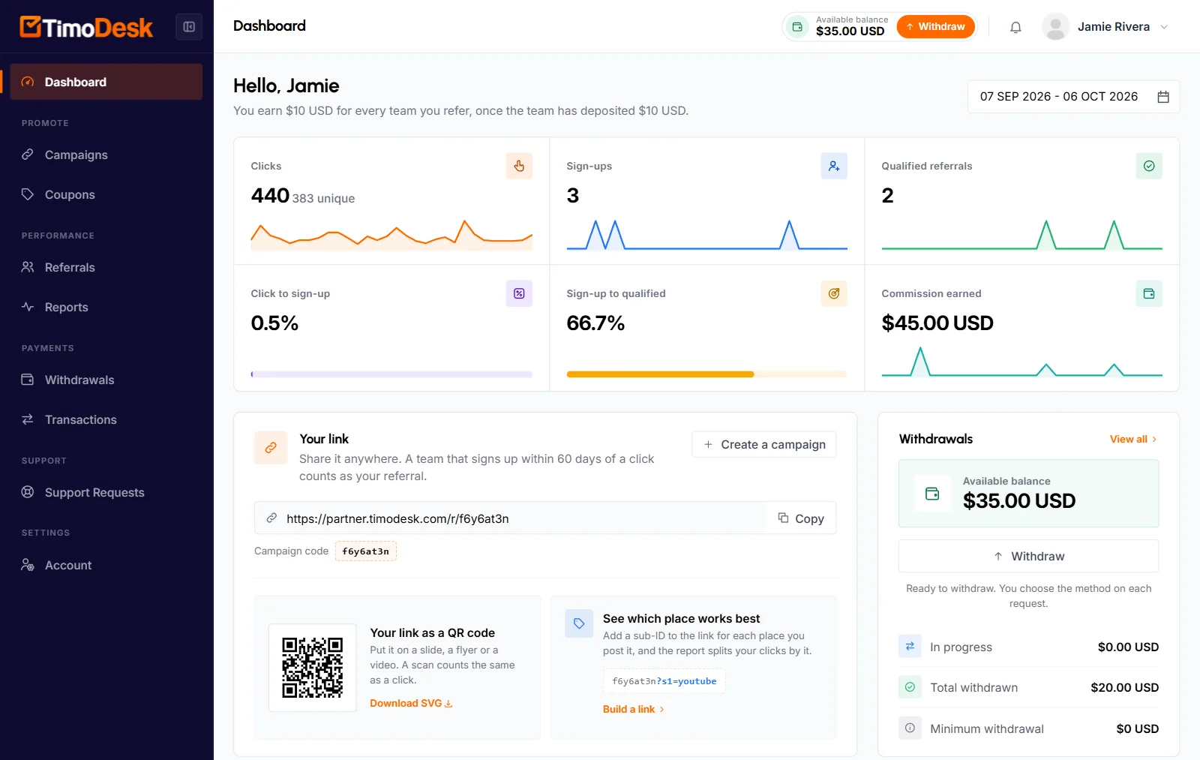Click the tag icon beside See which place works best
Viewport: 1200px width, 760px height.
pos(579,623)
